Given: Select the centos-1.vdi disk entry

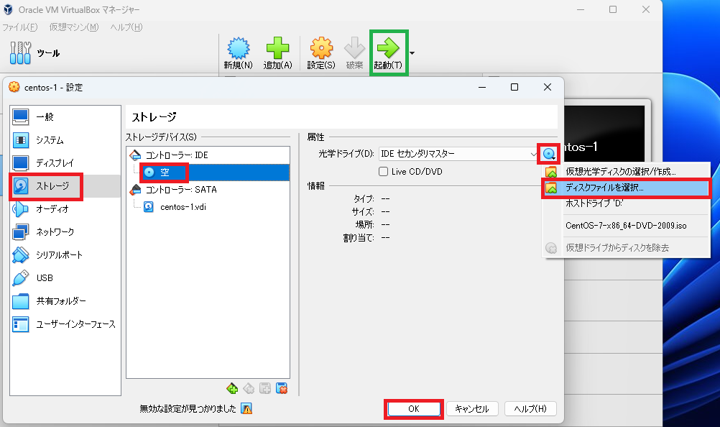Looking at the screenshot, I should pos(208,207).
